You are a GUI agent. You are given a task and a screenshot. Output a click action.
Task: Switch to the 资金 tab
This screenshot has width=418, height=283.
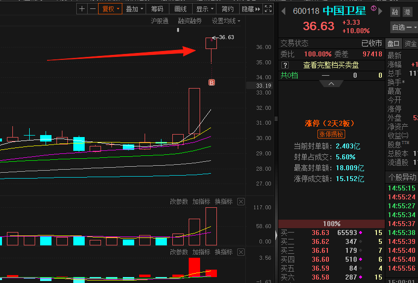pos(410,44)
